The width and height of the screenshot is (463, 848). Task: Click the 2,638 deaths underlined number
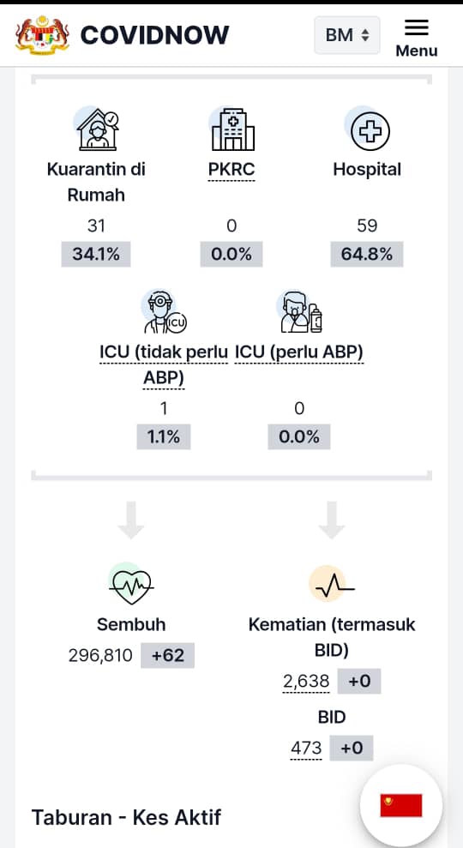click(306, 682)
